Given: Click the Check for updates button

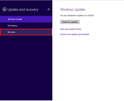Looking at the screenshot, I should (70, 22).
